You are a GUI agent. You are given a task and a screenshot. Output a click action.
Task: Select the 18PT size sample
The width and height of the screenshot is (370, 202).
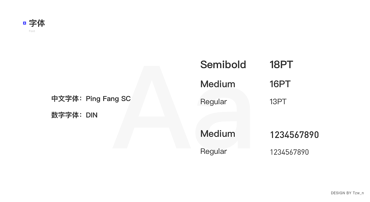[x=281, y=64]
